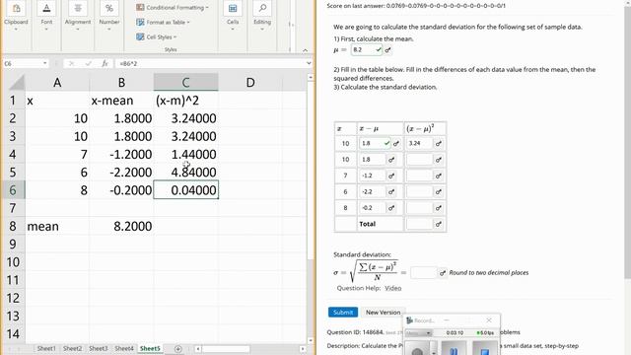
Task: Select row 8 header
Action: (13, 226)
